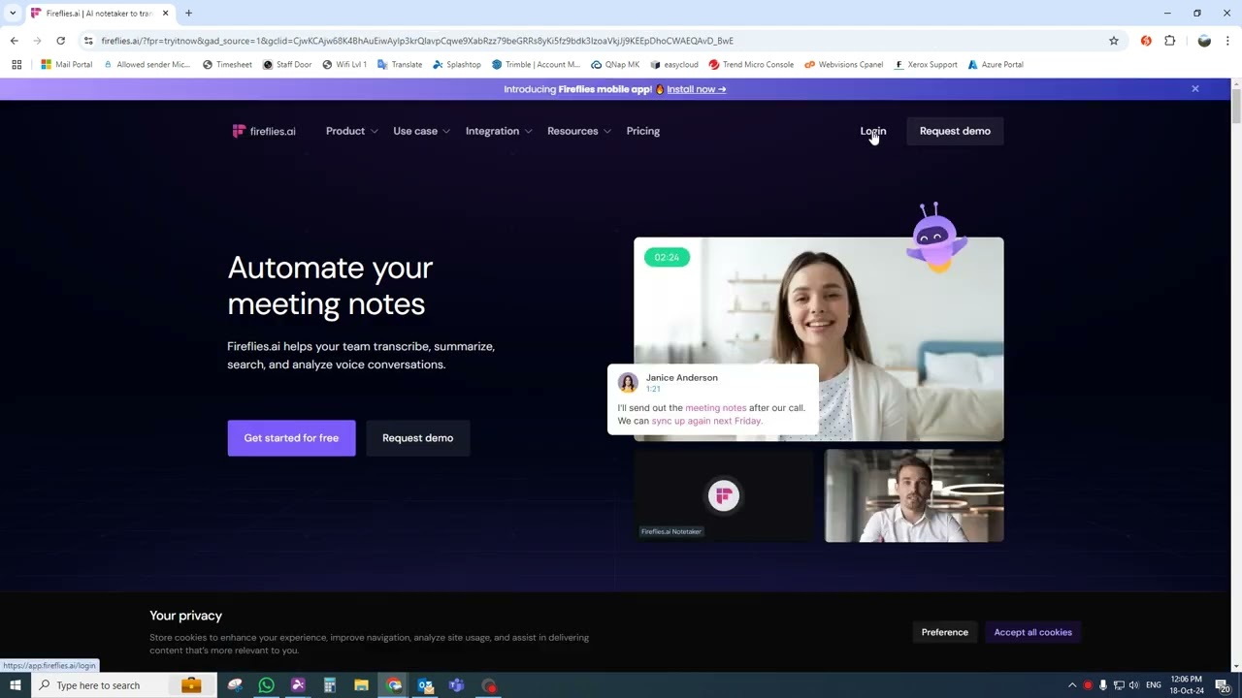The width and height of the screenshot is (1242, 698).
Task: Open the Chrome profile avatar
Action: (x=1204, y=41)
